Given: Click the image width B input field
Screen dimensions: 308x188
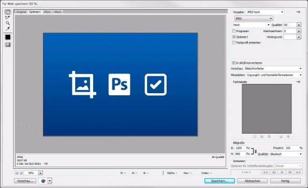Looking at the screenshot, I should (x=240, y=148).
